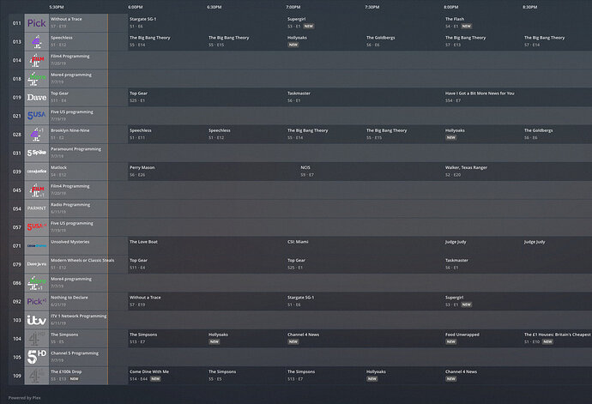Viewport: 592px width, 404px height.
Task: Click the 6:00PM time header
Action: (x=136, y=7)
